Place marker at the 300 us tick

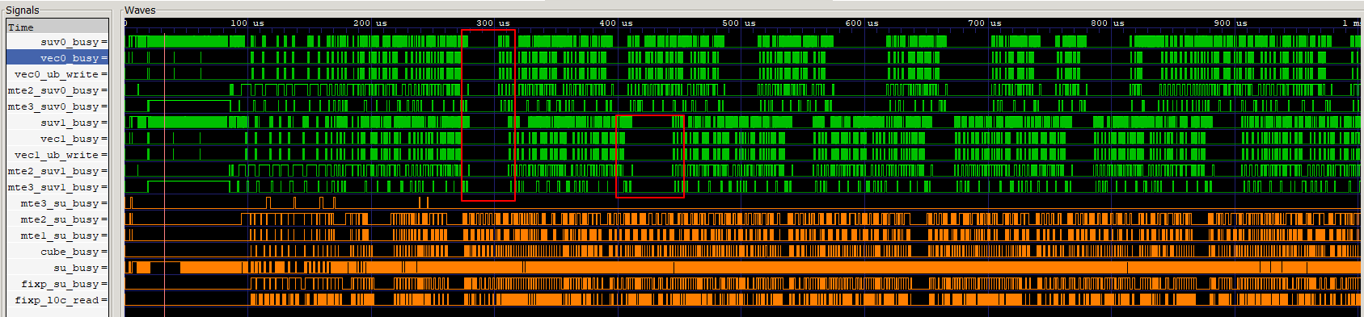495,23
